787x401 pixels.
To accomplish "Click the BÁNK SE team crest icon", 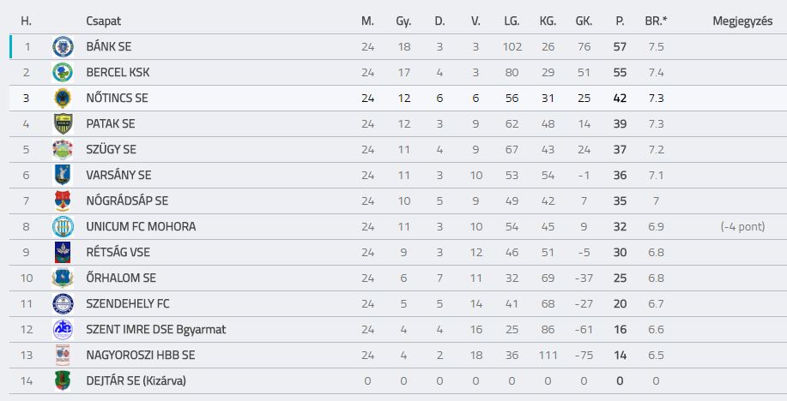I will tap(63, 46).
